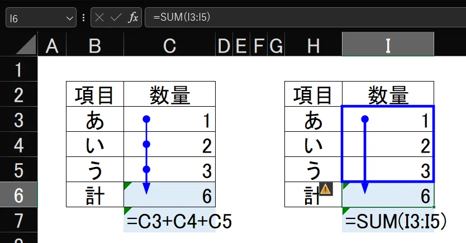The width and height of the screenshot is (466, 243).
Task: Select row 5 header
Action: click(19, 170)
